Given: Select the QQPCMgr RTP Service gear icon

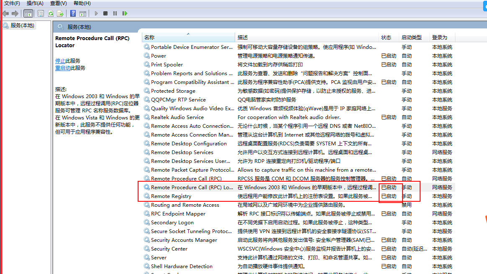Looking at the screenshot, I should [x=146, y=99].
